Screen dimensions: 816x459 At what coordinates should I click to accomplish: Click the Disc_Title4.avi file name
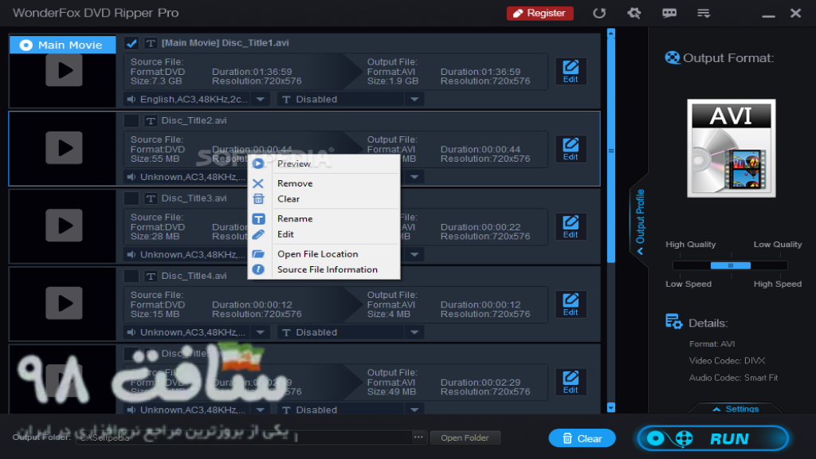[x=194, y=276]
